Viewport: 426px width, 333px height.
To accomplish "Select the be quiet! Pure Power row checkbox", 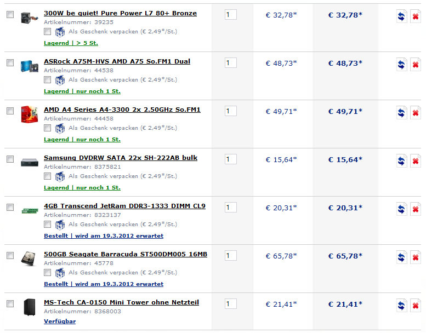I will point(10,14).
